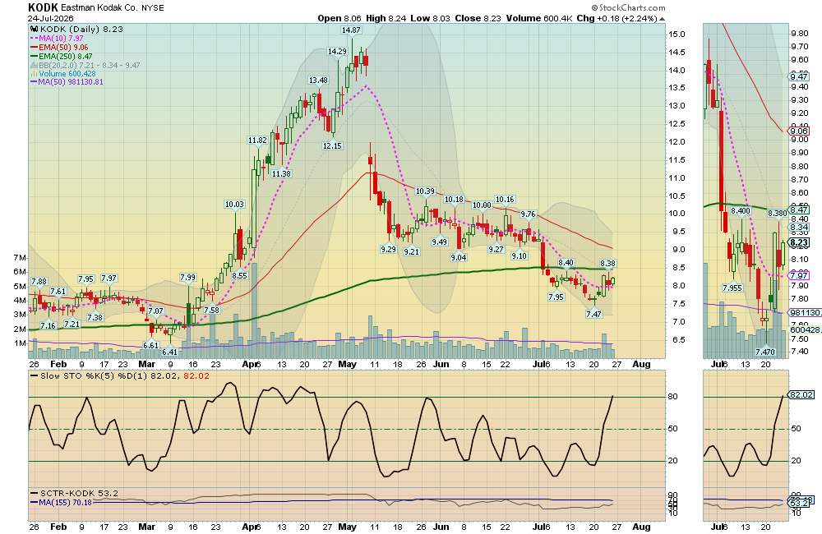This screenshot has width=822, height=534.
Task: Click the 6.41 low price label
Action: point(170,352)
